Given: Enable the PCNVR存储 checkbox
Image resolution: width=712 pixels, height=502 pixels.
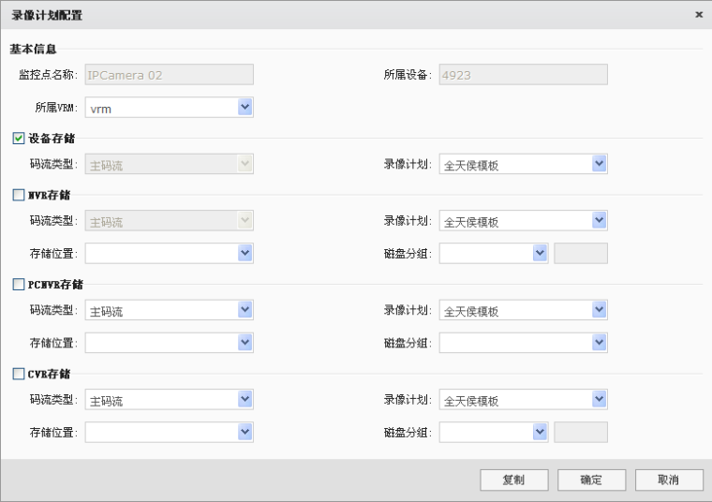Looking at the screenshot, I should click(x=19, y=284).
